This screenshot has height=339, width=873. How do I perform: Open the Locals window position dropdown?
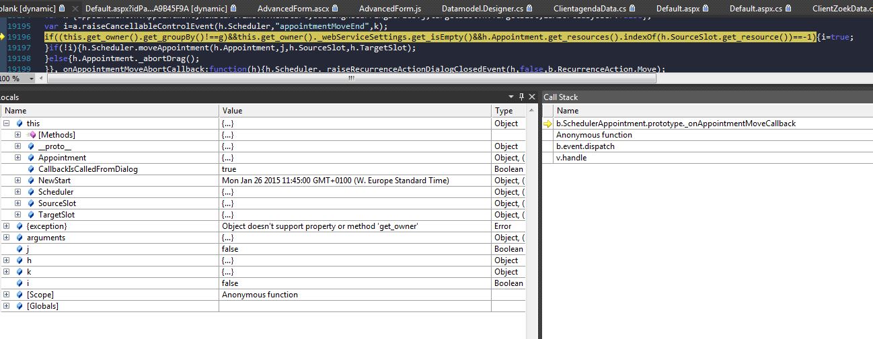point(510,97)
